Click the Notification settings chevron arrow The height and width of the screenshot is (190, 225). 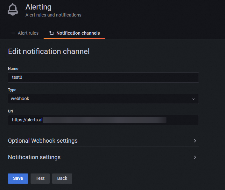tap(195, 157)
